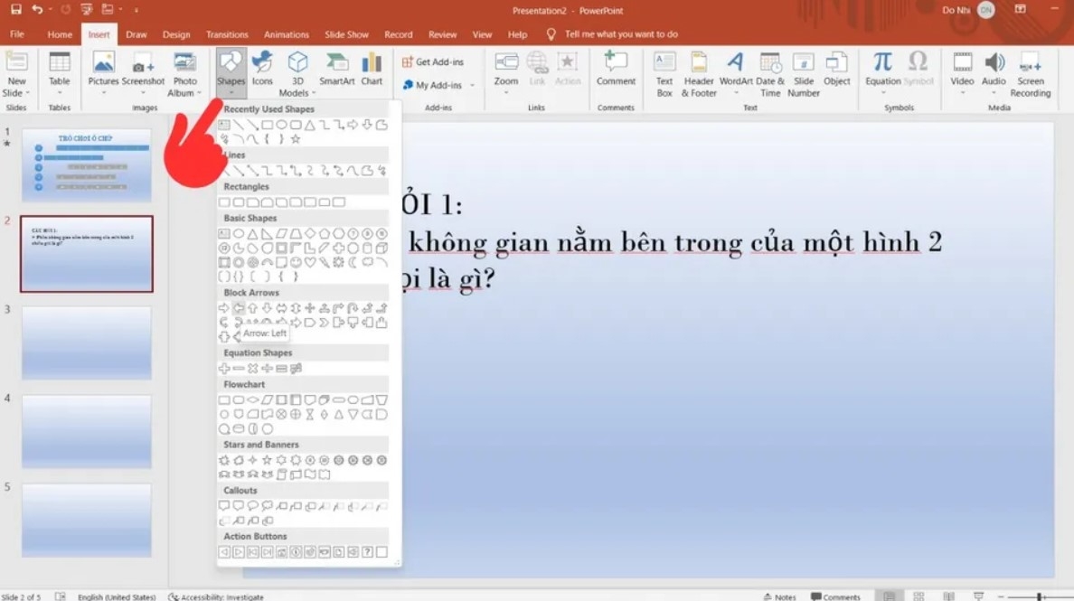This screenshot has width=1074, height=601.
Task: Click the Save icon in the quick access toolbar
Action: click(x=15, y=10)
